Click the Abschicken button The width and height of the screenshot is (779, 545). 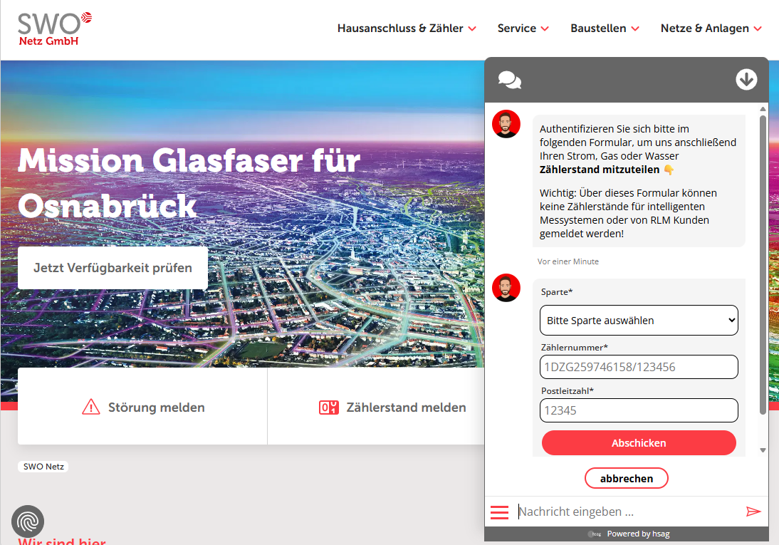pos(639,442)
